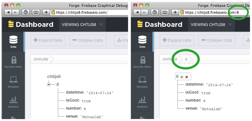Click Expand Data button in left window
This screenshot has width=252, height=121.
[x=48, y=40]
